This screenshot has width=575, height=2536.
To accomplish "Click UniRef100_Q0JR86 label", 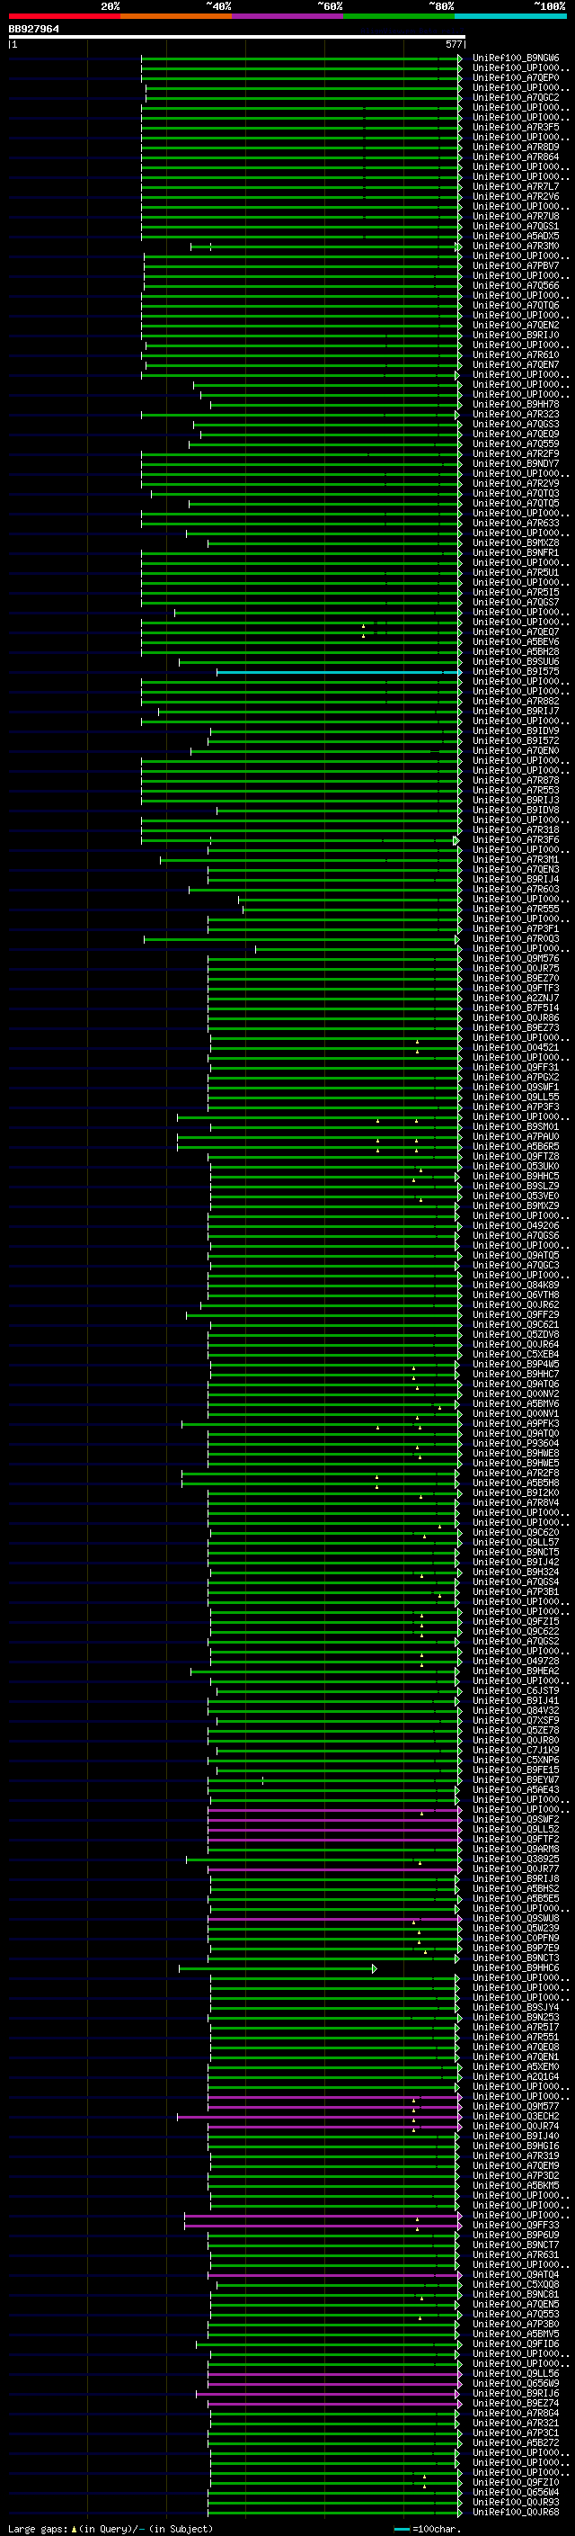I will click(x=516, y=1018).
